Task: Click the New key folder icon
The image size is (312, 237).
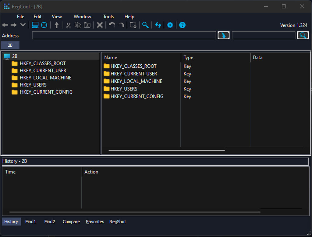Action: click(133, 25)
